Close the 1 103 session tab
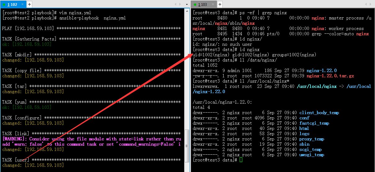Viewport: 375px width, 172px height. (x=213, y=4)
